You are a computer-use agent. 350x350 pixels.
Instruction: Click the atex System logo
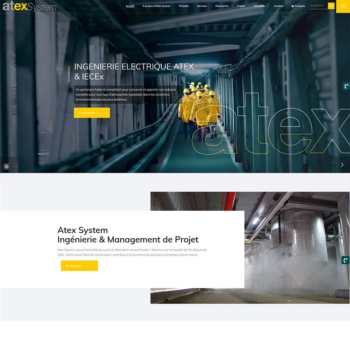(29, 6)
